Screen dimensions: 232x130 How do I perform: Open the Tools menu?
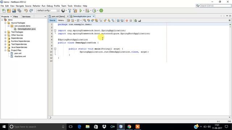tap(70, 6)
